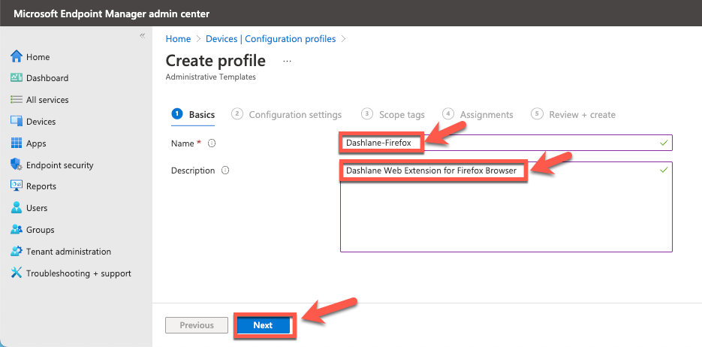Click the Home icon in sidebar
702x347 pixels.
click(16, 56)
